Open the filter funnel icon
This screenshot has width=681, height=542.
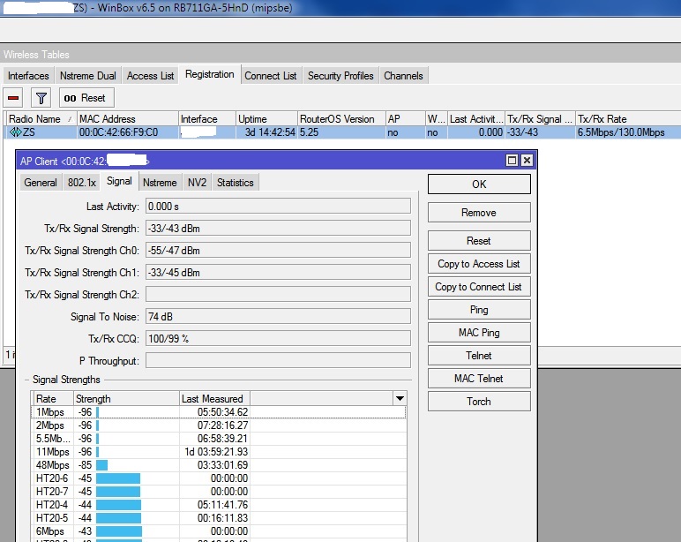point(41,98)
